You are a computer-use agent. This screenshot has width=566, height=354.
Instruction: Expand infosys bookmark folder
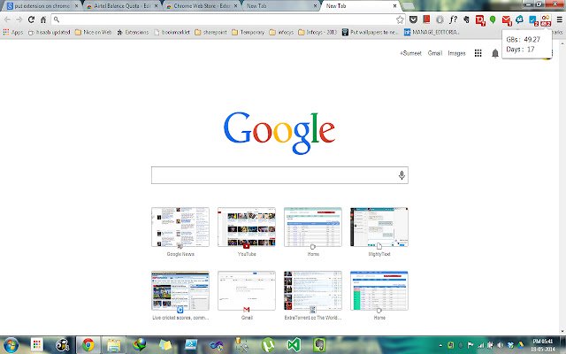pyautogui.click(x=281, y=32)
